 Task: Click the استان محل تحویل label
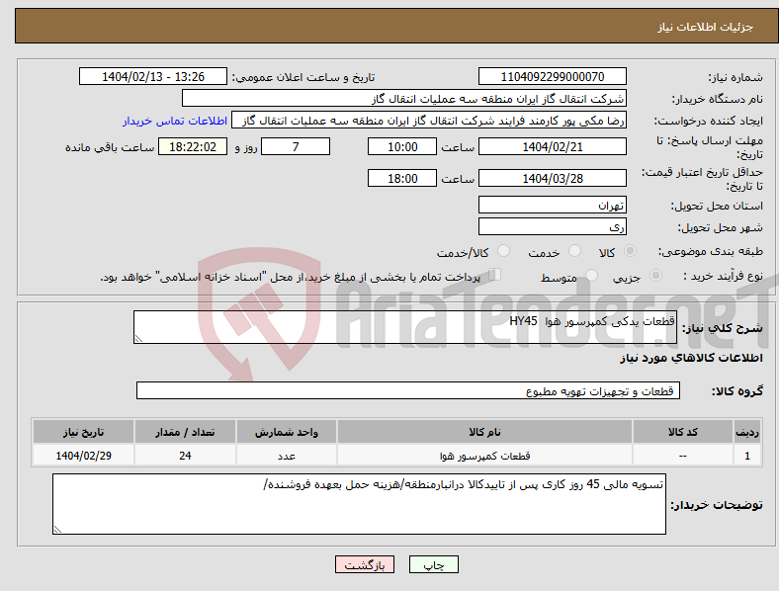point(717,206)
